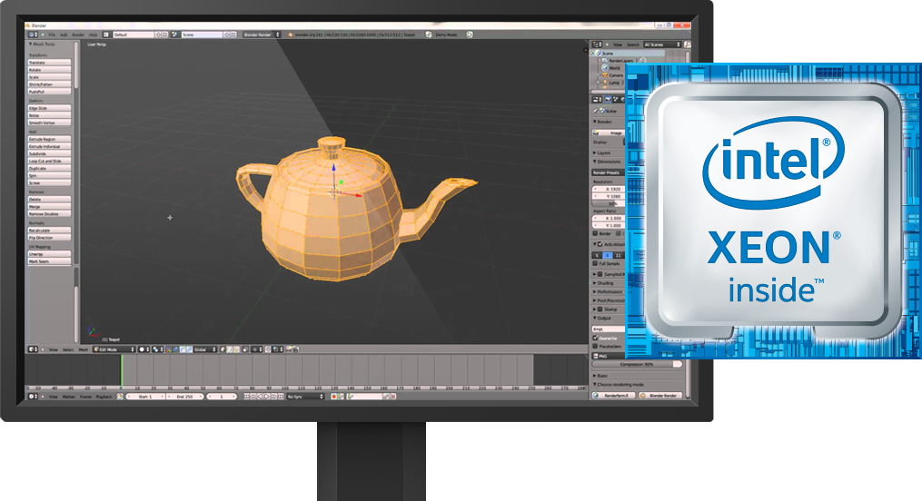This screenshot has height=501, width=922.
Task: Enable the Placeholders checkbox
Action: (595, 346)
